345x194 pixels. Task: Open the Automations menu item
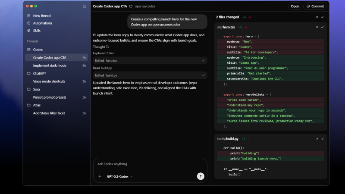pos(42,23)
